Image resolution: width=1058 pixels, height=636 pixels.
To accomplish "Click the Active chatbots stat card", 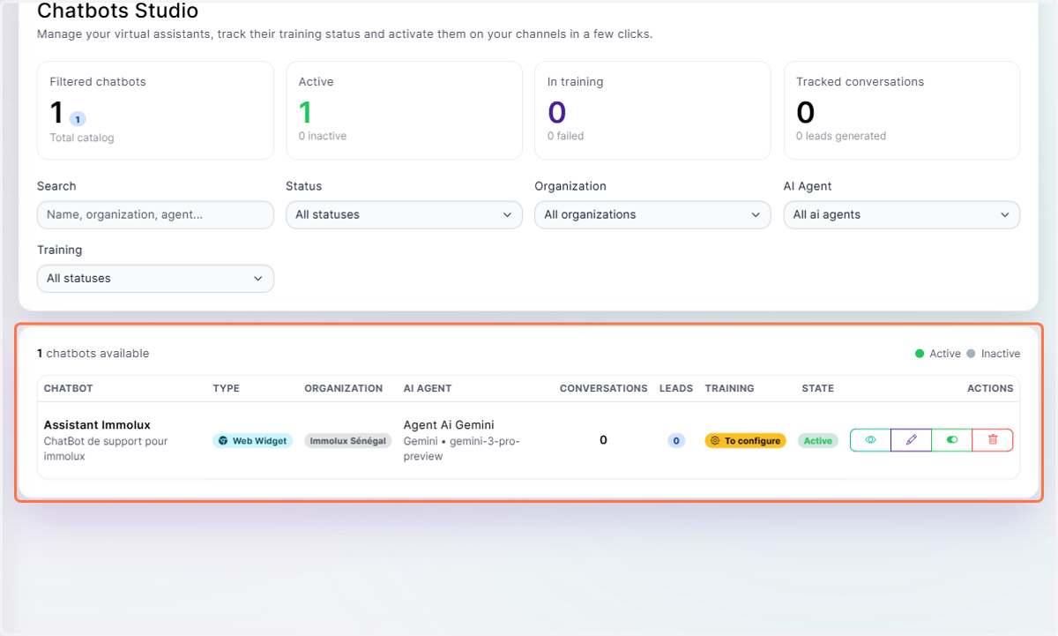I will (404, 110).
